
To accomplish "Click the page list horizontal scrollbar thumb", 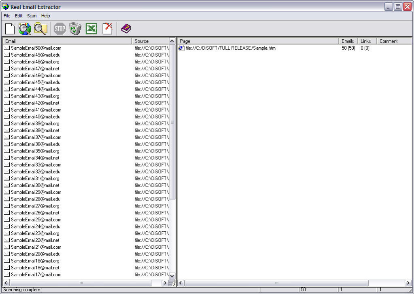I will coord(276,283).
